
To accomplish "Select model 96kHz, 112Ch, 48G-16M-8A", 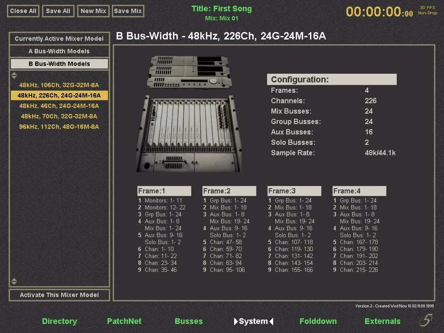I will 59,127.
